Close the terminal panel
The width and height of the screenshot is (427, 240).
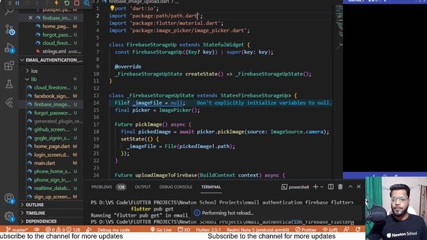359,187
